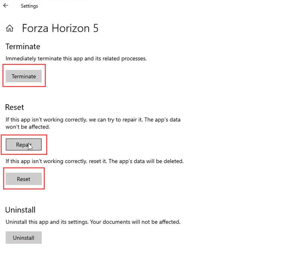Click the Reset section heading

[x=15, y=107]
